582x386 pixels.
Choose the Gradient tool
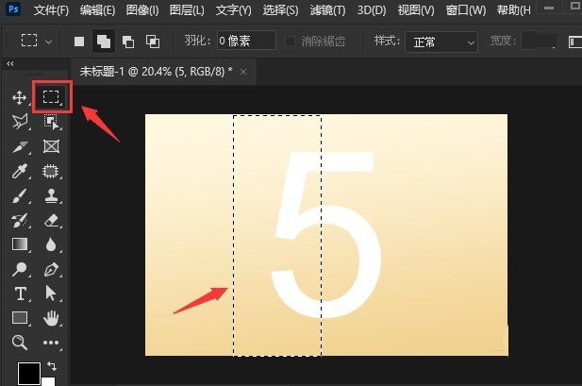(x=19, y=244)
